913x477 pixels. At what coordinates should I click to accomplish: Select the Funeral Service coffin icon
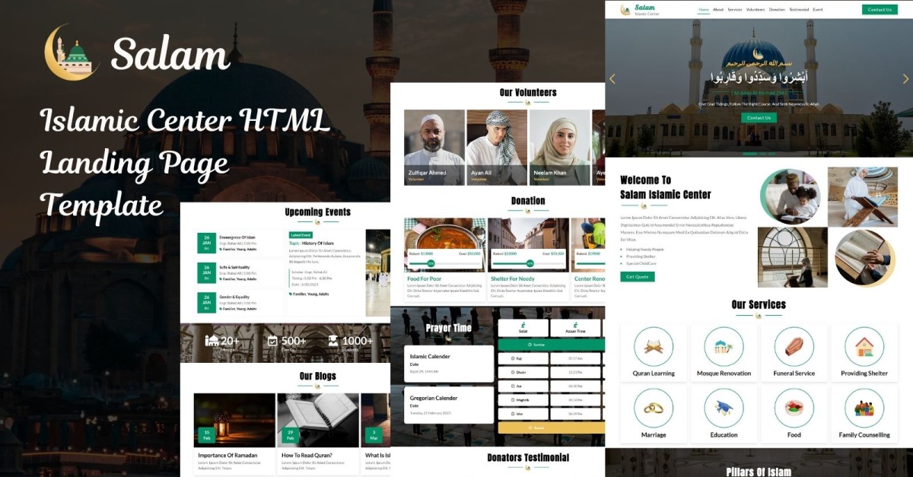coord(794,347)
